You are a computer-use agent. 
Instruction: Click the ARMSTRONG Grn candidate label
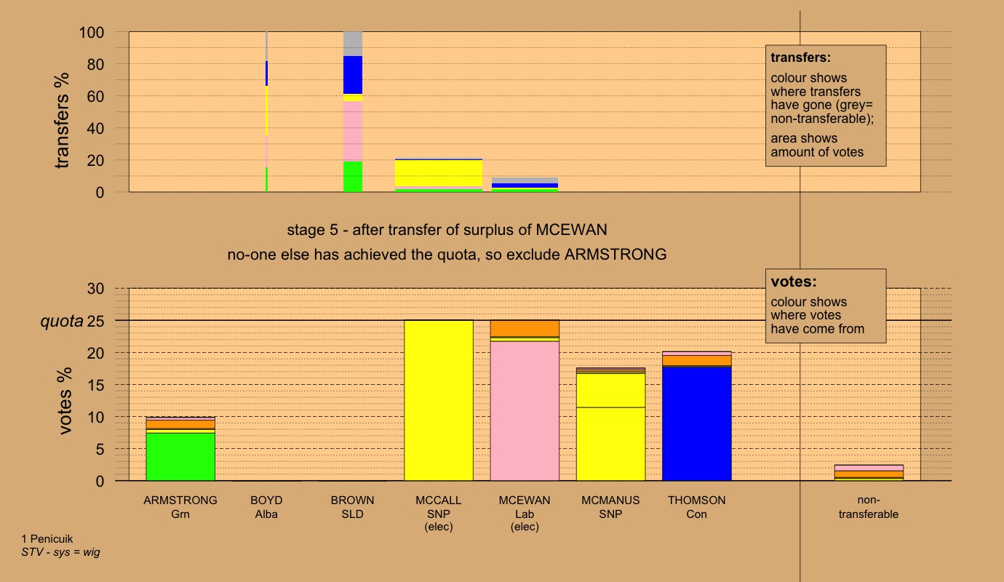180,507
